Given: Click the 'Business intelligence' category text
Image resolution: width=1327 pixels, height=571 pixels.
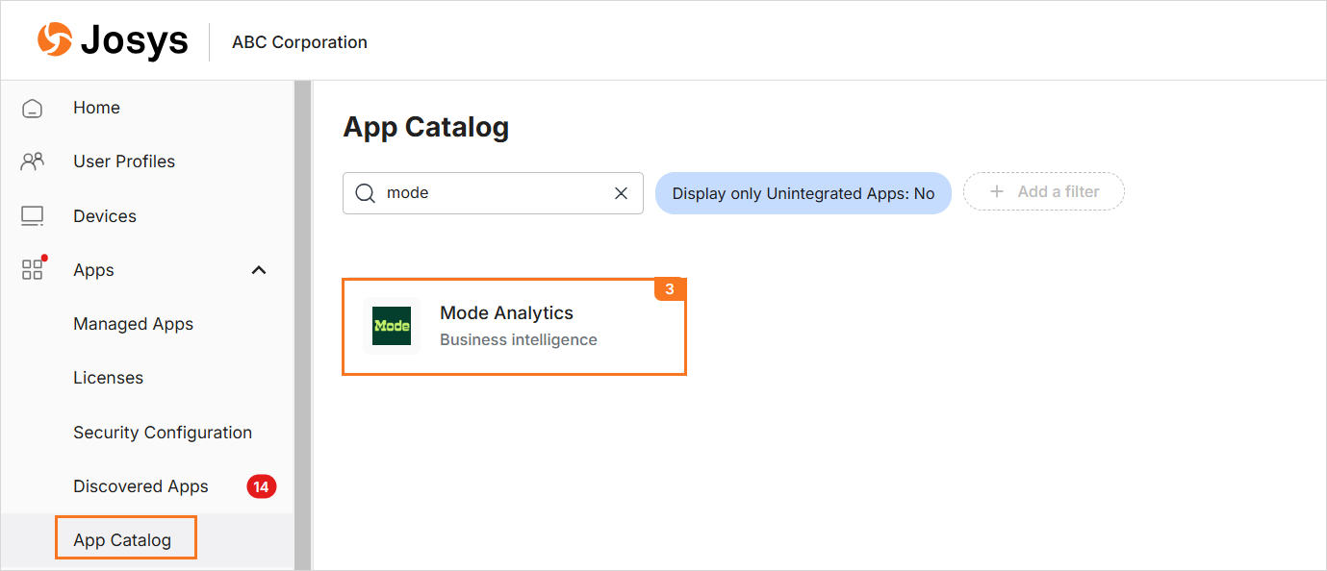Looking at the screenshot, I should [x=519, y=339].
